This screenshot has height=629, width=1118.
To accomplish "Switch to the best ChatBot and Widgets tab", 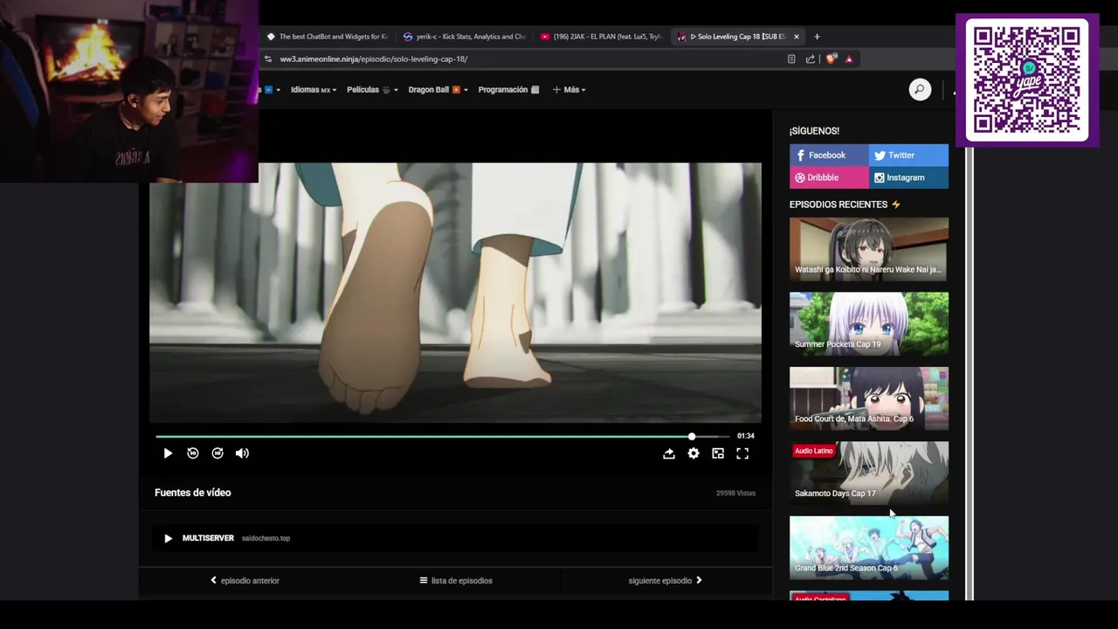I will [327, 37].
